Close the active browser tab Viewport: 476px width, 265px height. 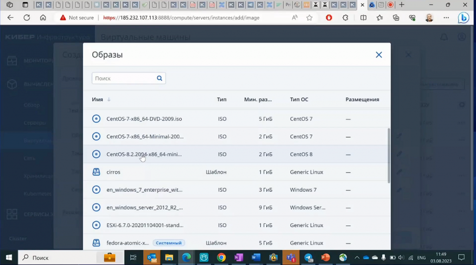(x=362, y=5)
